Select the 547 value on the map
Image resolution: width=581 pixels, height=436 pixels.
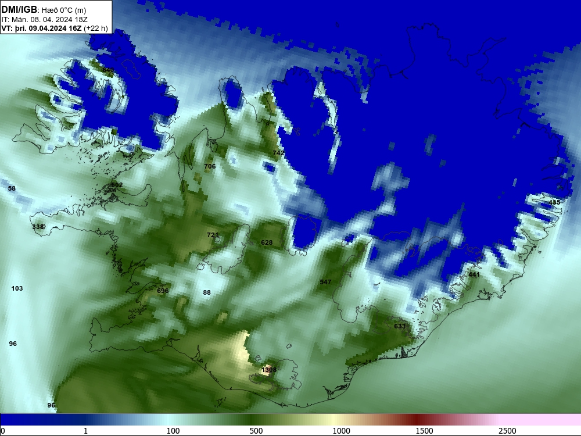(325, 282)
